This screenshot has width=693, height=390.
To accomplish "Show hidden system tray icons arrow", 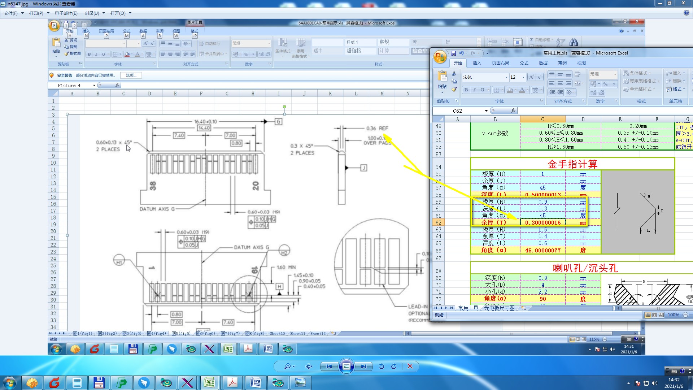I will [x=629, y=383].
